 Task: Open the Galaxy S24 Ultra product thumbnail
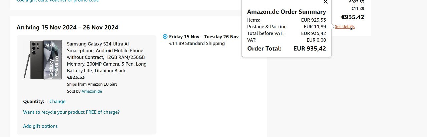point(43,60)
